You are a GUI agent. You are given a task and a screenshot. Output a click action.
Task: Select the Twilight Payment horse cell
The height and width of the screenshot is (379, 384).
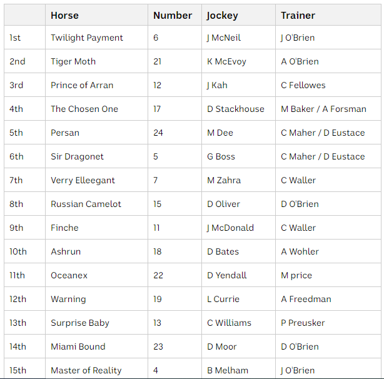point(87,38)
